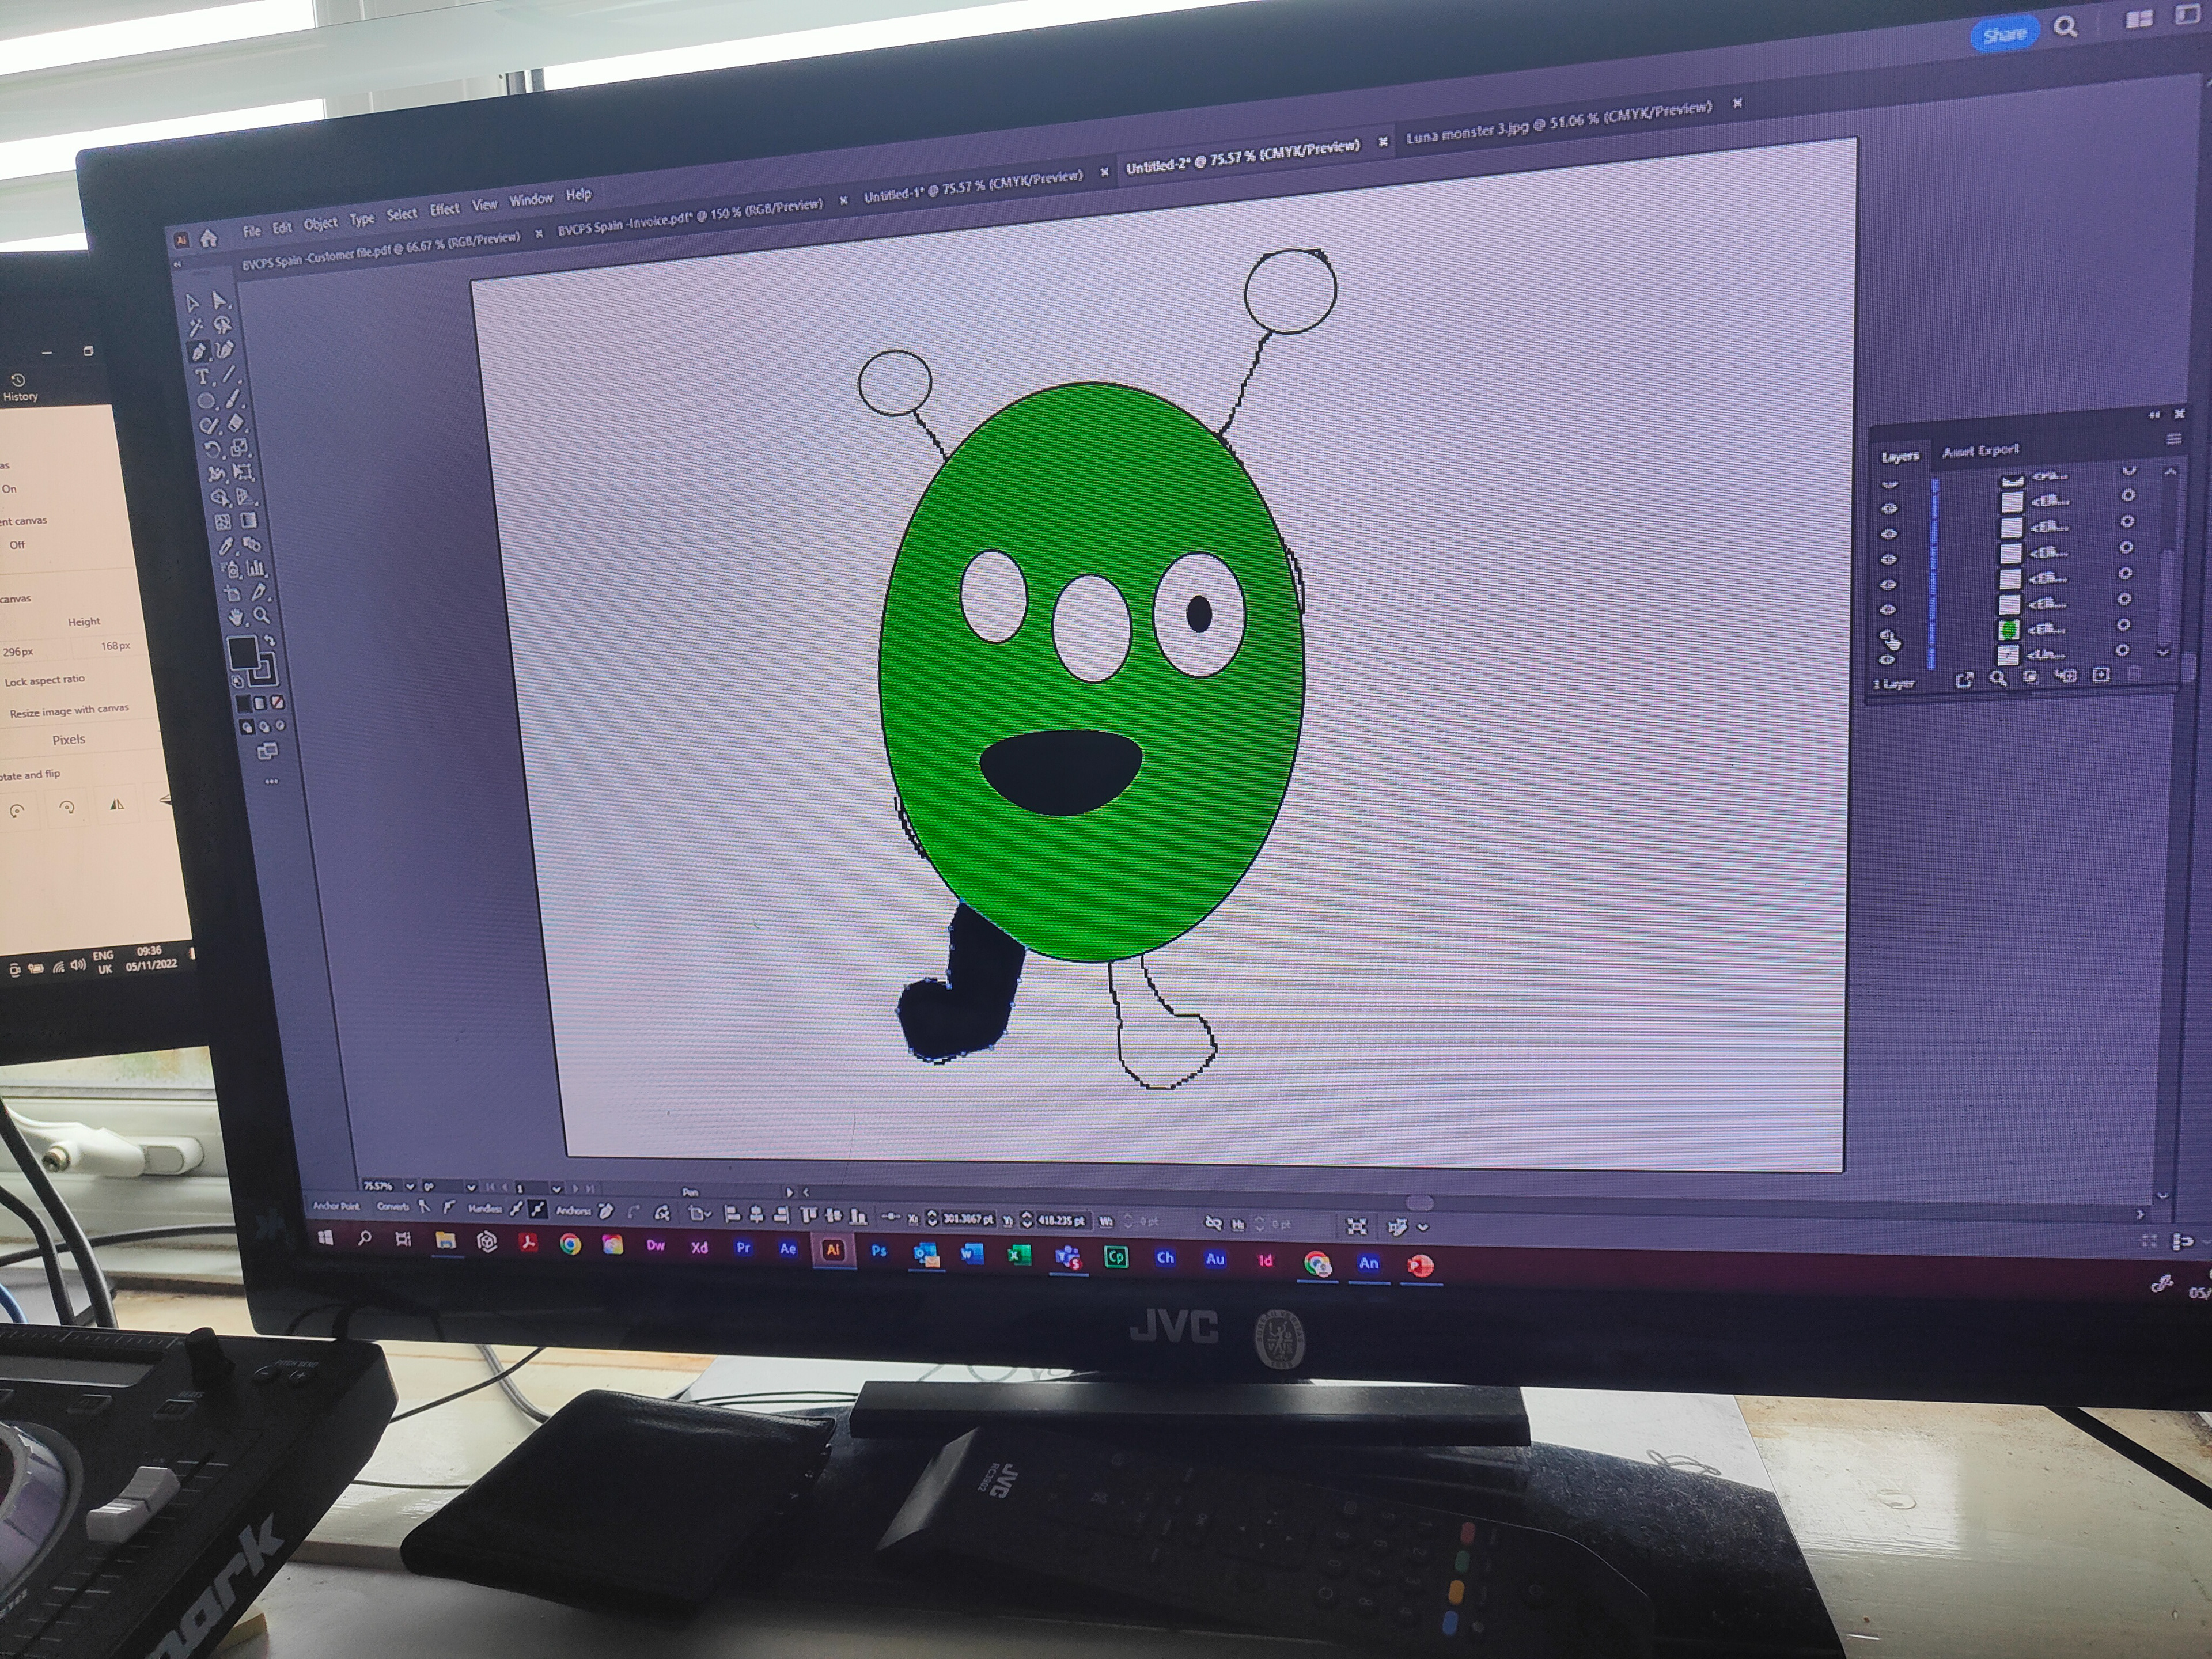Select the Magic Wand tool
2212x1659 pixels.
[x=196, y=327]
